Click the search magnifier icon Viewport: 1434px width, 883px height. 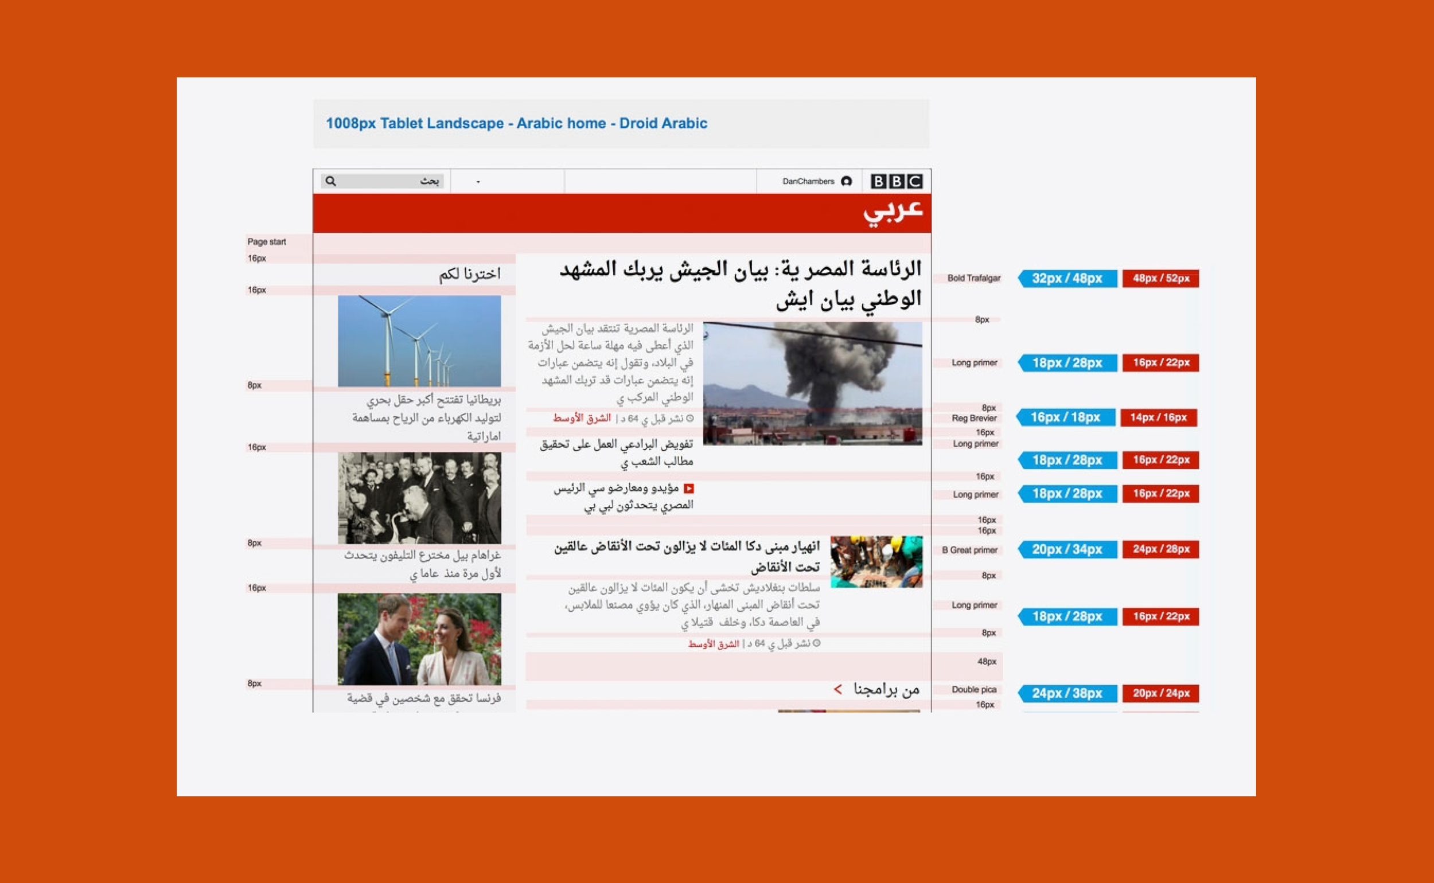(x=330, y=181)
